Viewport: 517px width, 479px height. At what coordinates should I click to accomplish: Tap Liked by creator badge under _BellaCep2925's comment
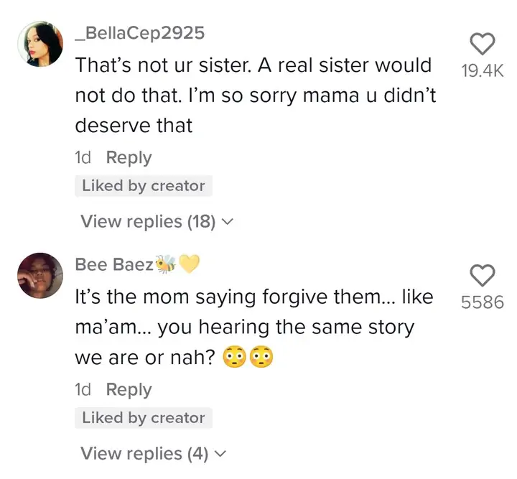(x=143, y=186)
